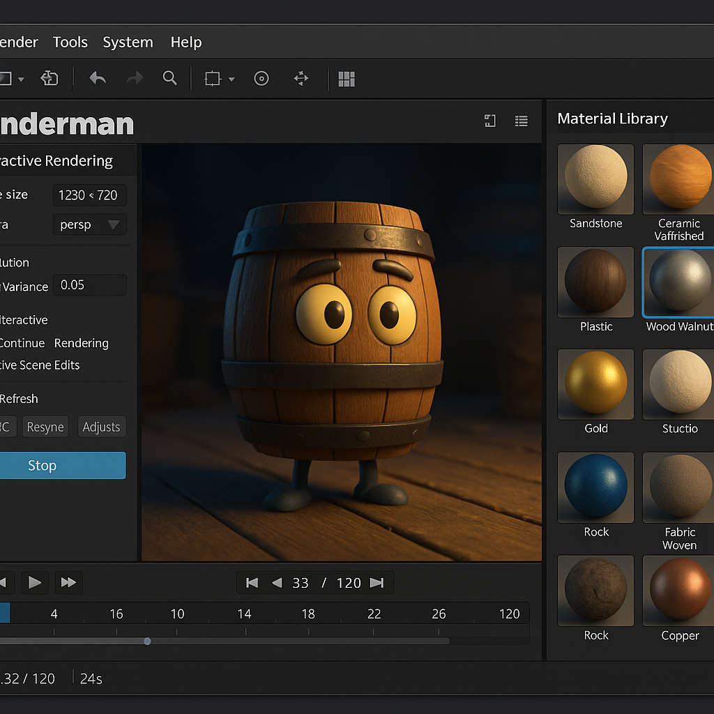Activate the four-way move arrows tool
Screen dimensions: 714x714
pyautogui.click(x=301, y=78)
